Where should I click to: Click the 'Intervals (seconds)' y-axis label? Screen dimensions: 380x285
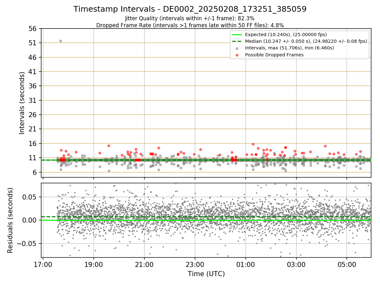click(22, 103)
